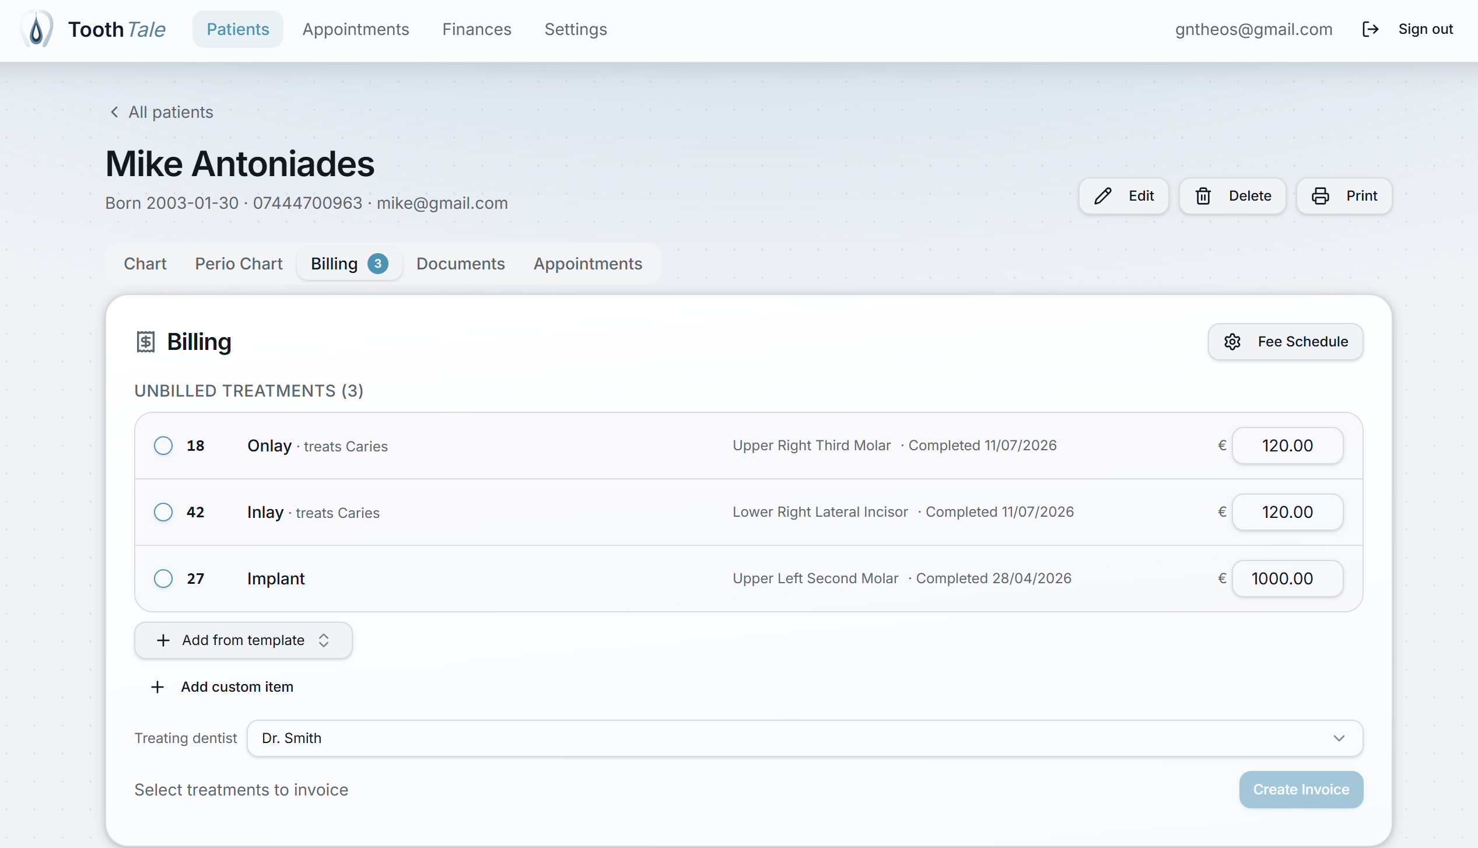This screenshot has width=1478, height=848.
Task: Click the printer icon on Print button
Action: (1321, 196)
